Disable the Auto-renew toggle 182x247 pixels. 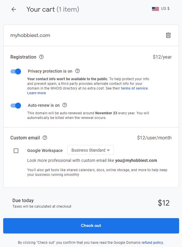tap(16, 106)
